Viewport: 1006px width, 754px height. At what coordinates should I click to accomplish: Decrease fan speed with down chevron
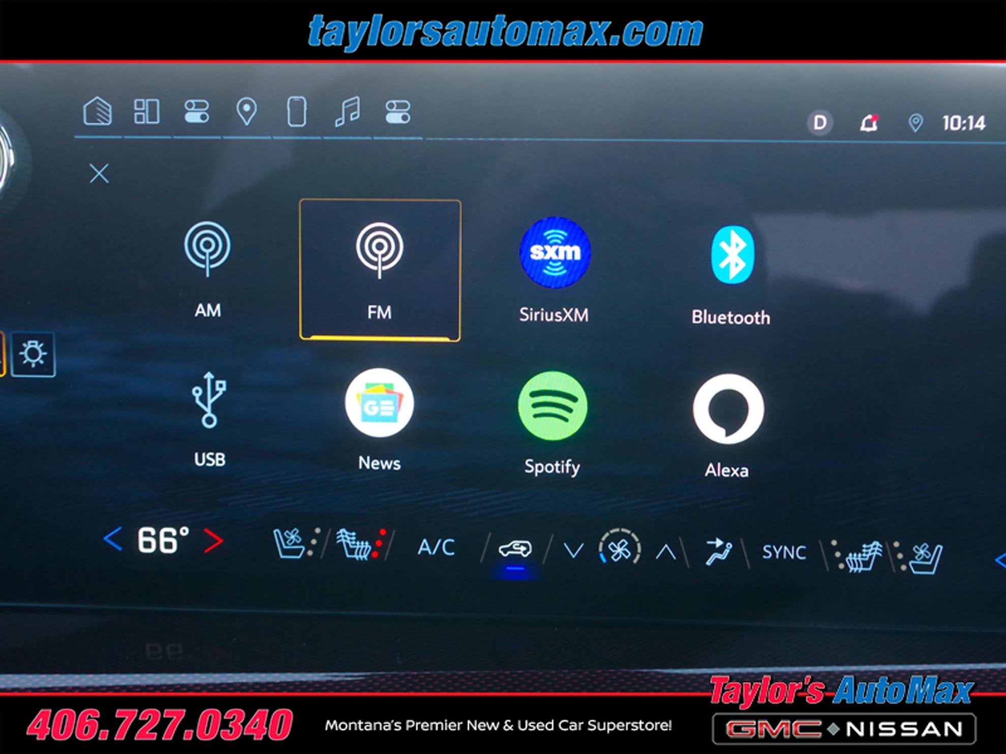point(573,550)
